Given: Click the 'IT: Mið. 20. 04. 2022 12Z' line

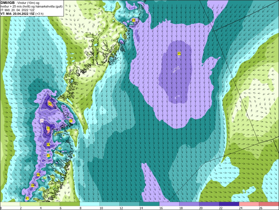Looking at the screenshot, I should [17, 10].
